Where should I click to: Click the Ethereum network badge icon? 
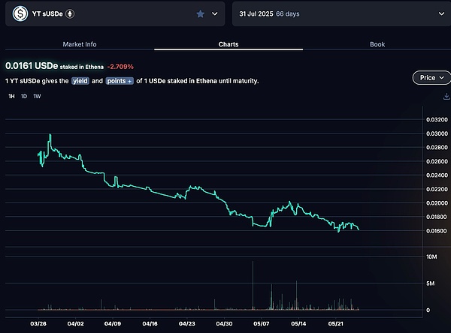pyautogui.click(x=71, y=13)
